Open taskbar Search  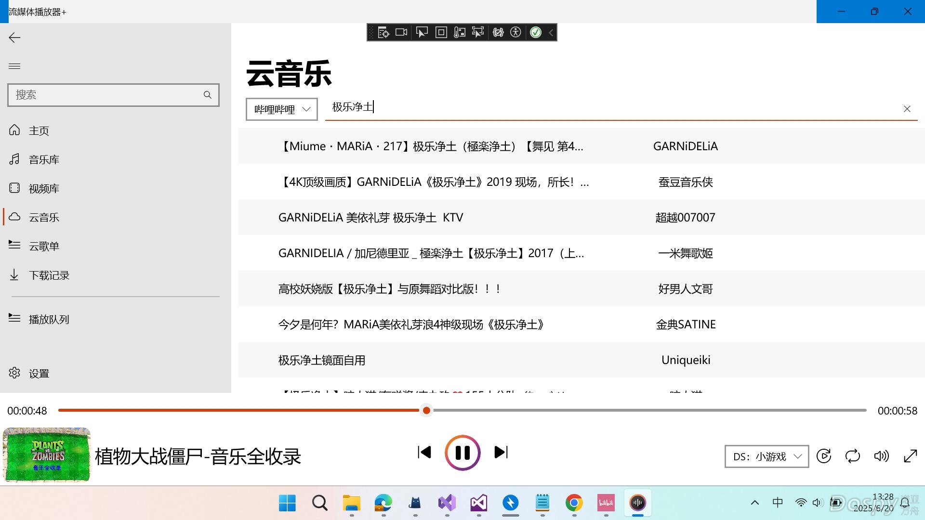[x=319, y=503]
